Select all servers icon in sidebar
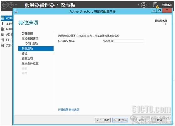The width and height of the screenshot is (175, 126). tap(3, 29)
